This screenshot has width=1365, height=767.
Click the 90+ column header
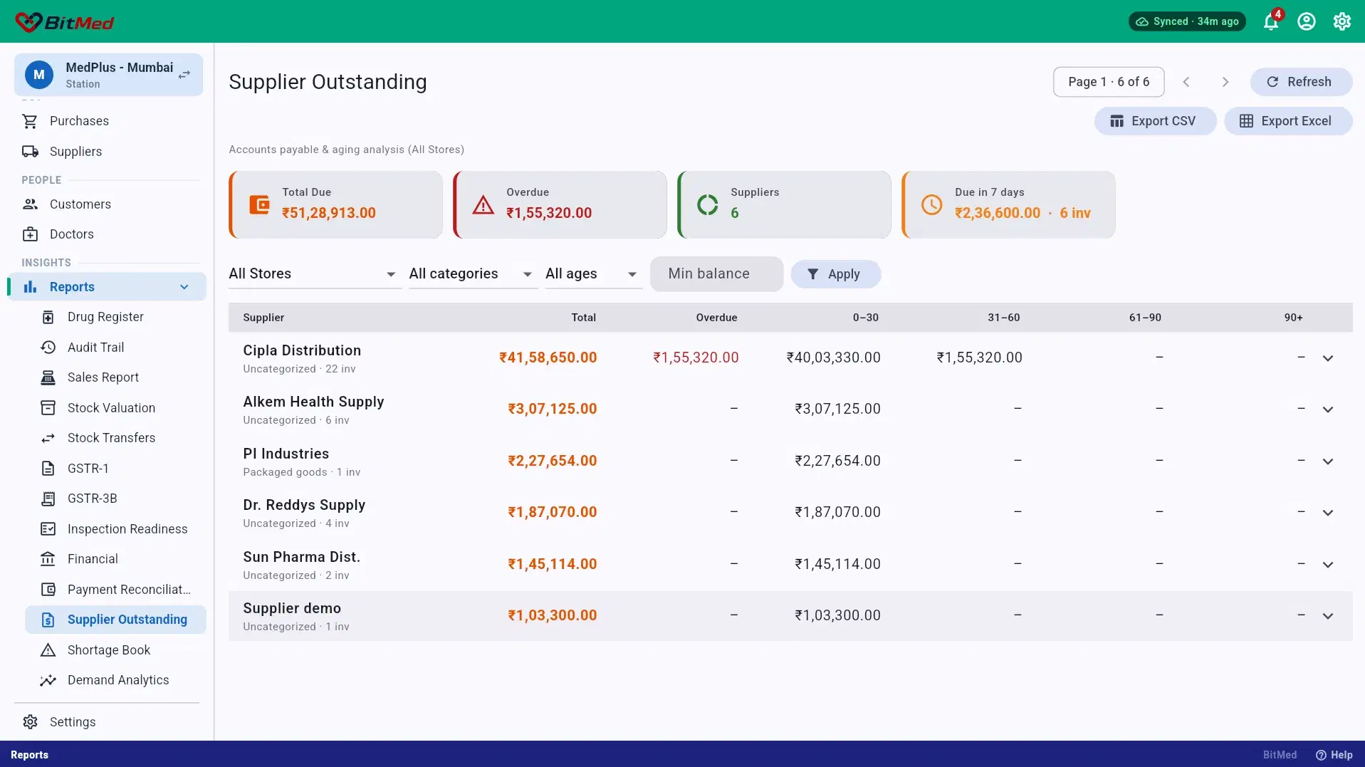[1293, 318]
